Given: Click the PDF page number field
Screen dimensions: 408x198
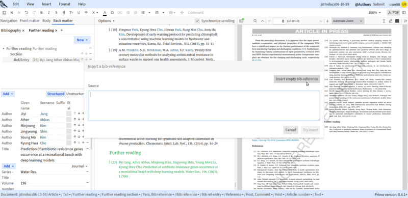Looking at the screenshot, I should coord(279,21).
